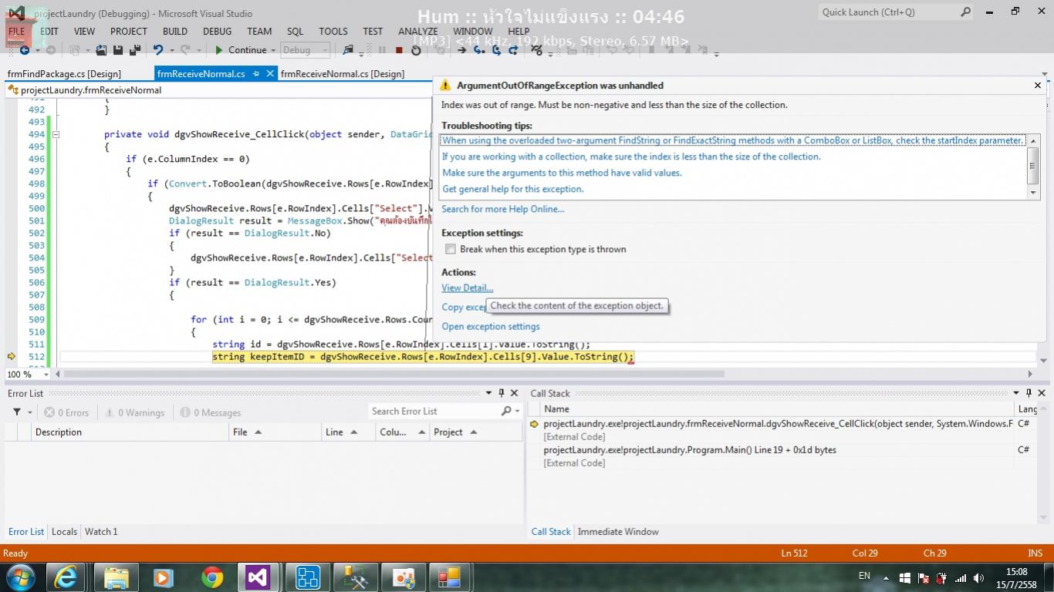Open the Error List search options dropdown
This screenshot has height=592, width=1054.
pyautogui.click(x=518, y=411)
